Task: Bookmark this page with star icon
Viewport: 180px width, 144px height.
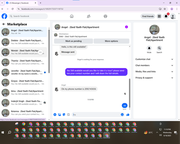Action: click(165, 9)
